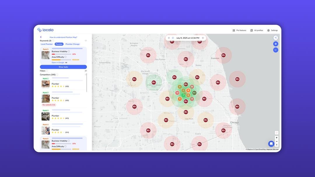Click the info icon next to Competitors (345)
Viewport: 315px width, 177px height.
coord(57,75)
